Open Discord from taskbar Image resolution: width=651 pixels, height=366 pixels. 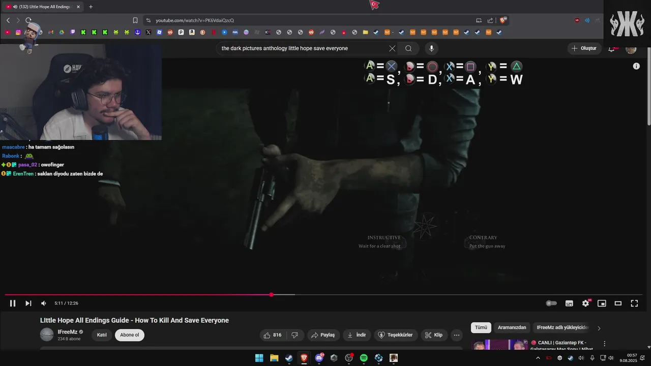(319, 358)
